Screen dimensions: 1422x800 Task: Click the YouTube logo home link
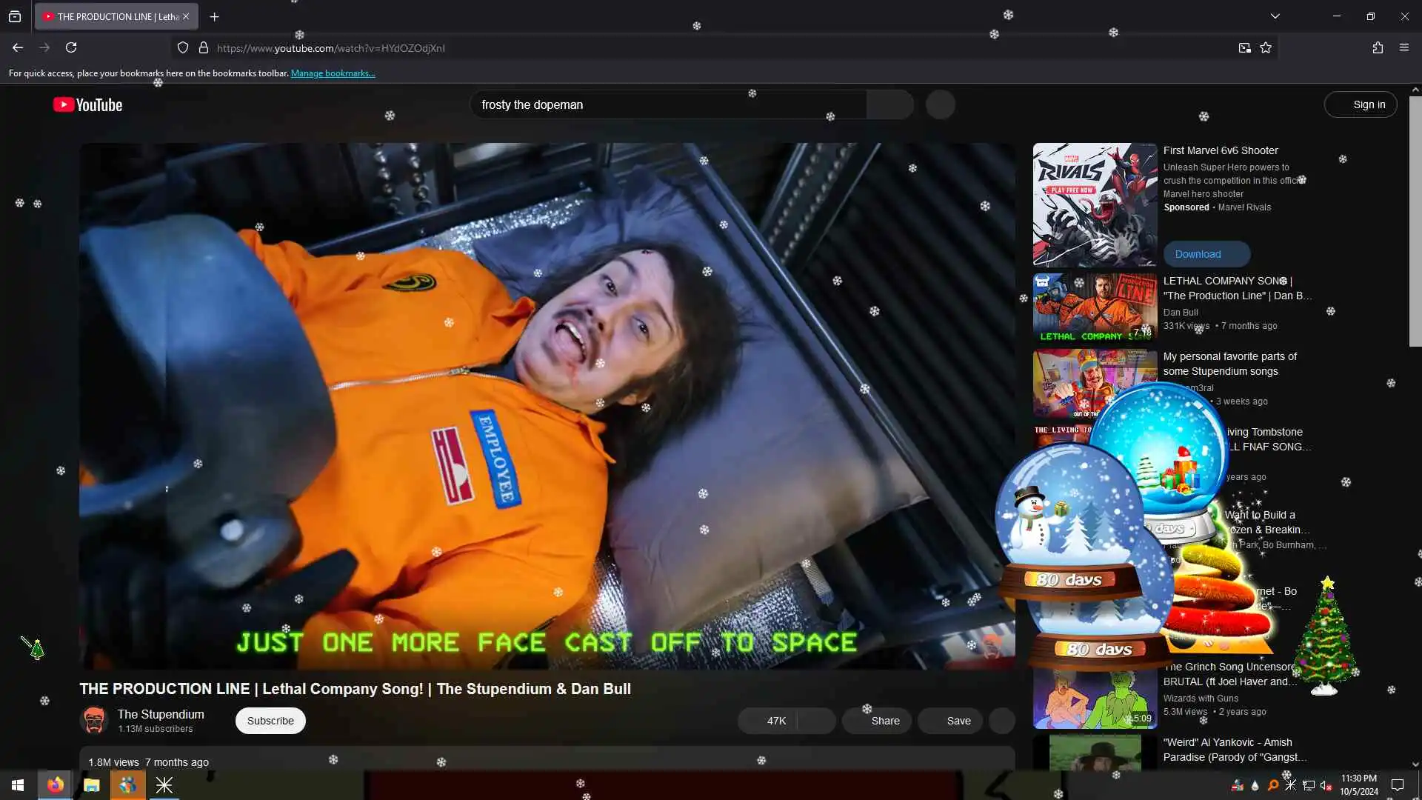87,105
